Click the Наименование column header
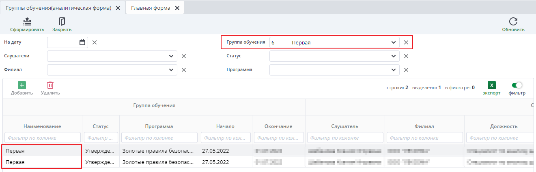 coord(42,126)
